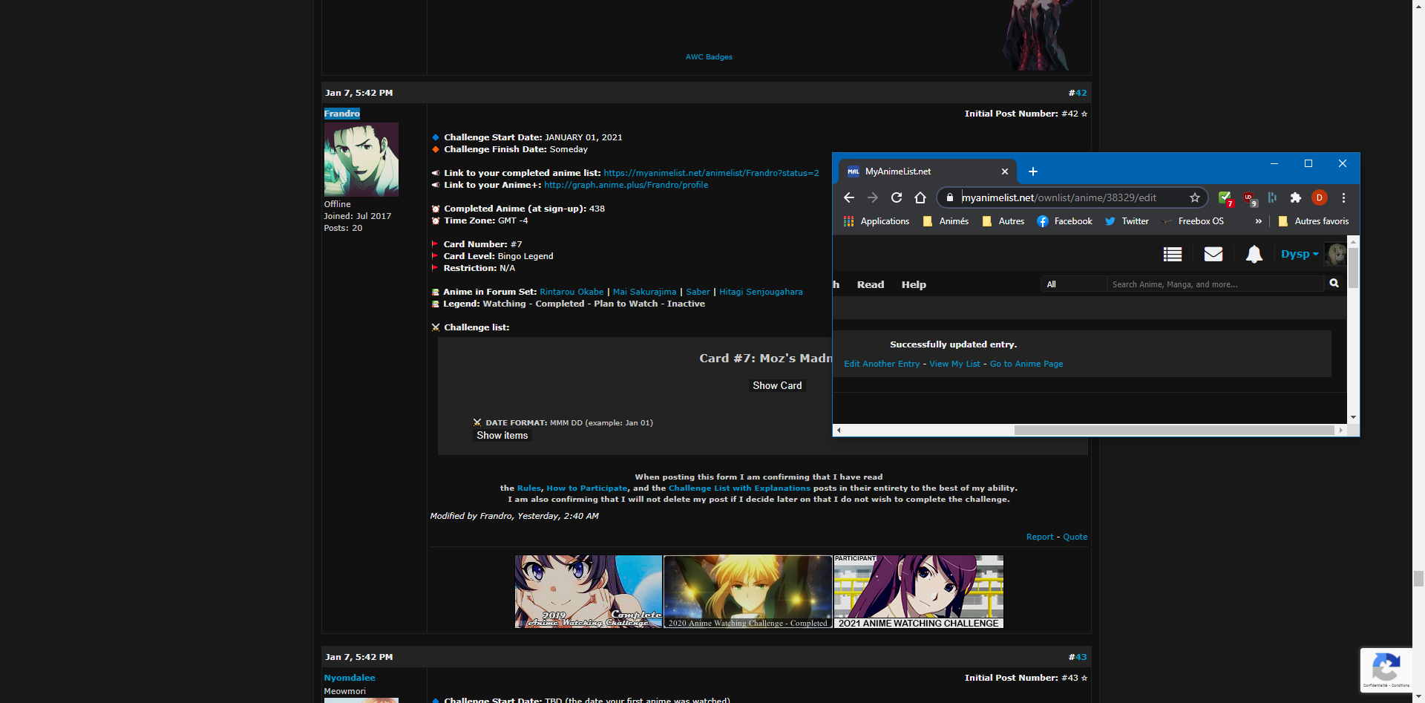This screenshot has width=1425, height=703.
Task: Expand the Dysp user dropdown
Action: point(1300,255)
